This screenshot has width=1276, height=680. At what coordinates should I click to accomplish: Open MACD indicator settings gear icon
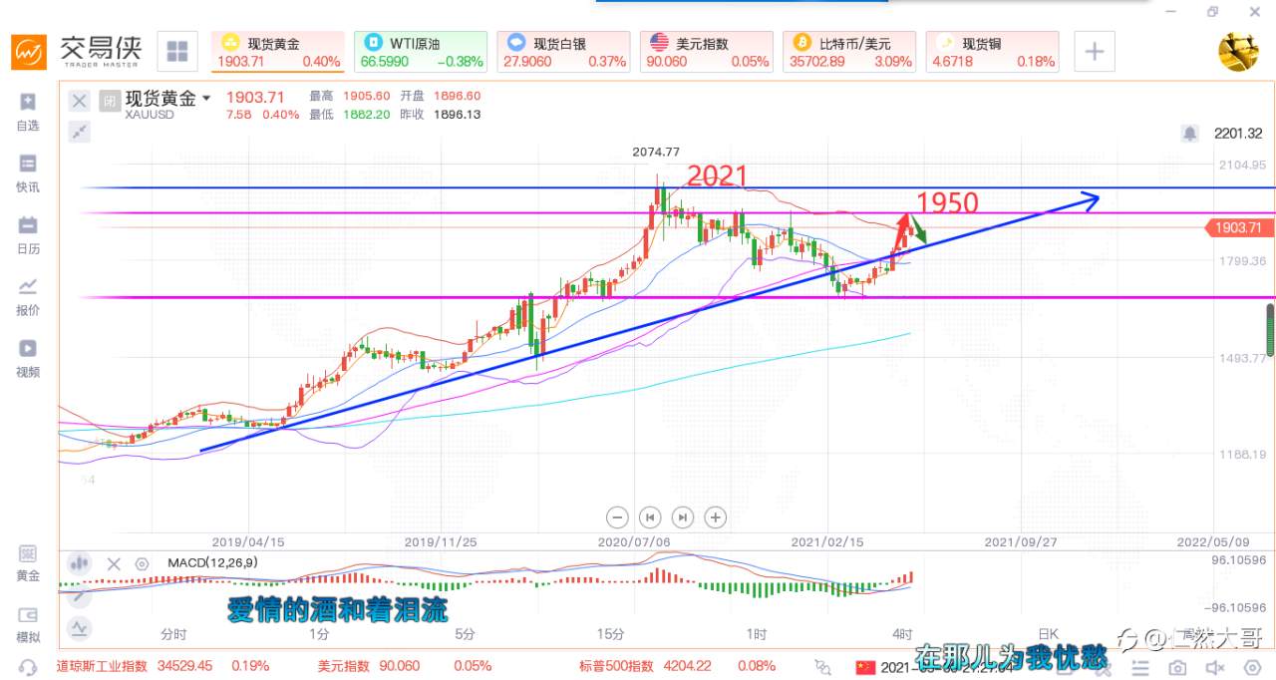click(142, 563)
